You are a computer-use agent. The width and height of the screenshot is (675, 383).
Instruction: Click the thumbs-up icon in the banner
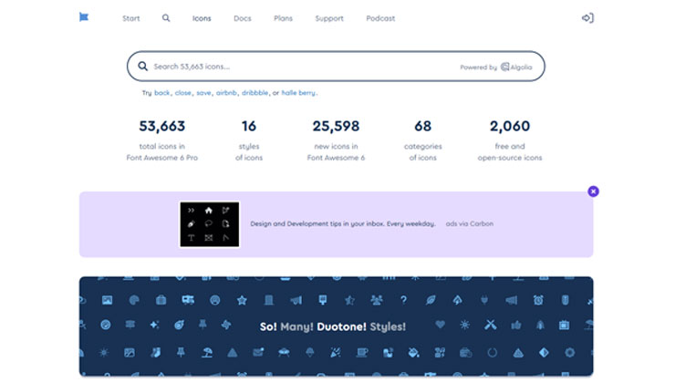(x=516, y=325)
